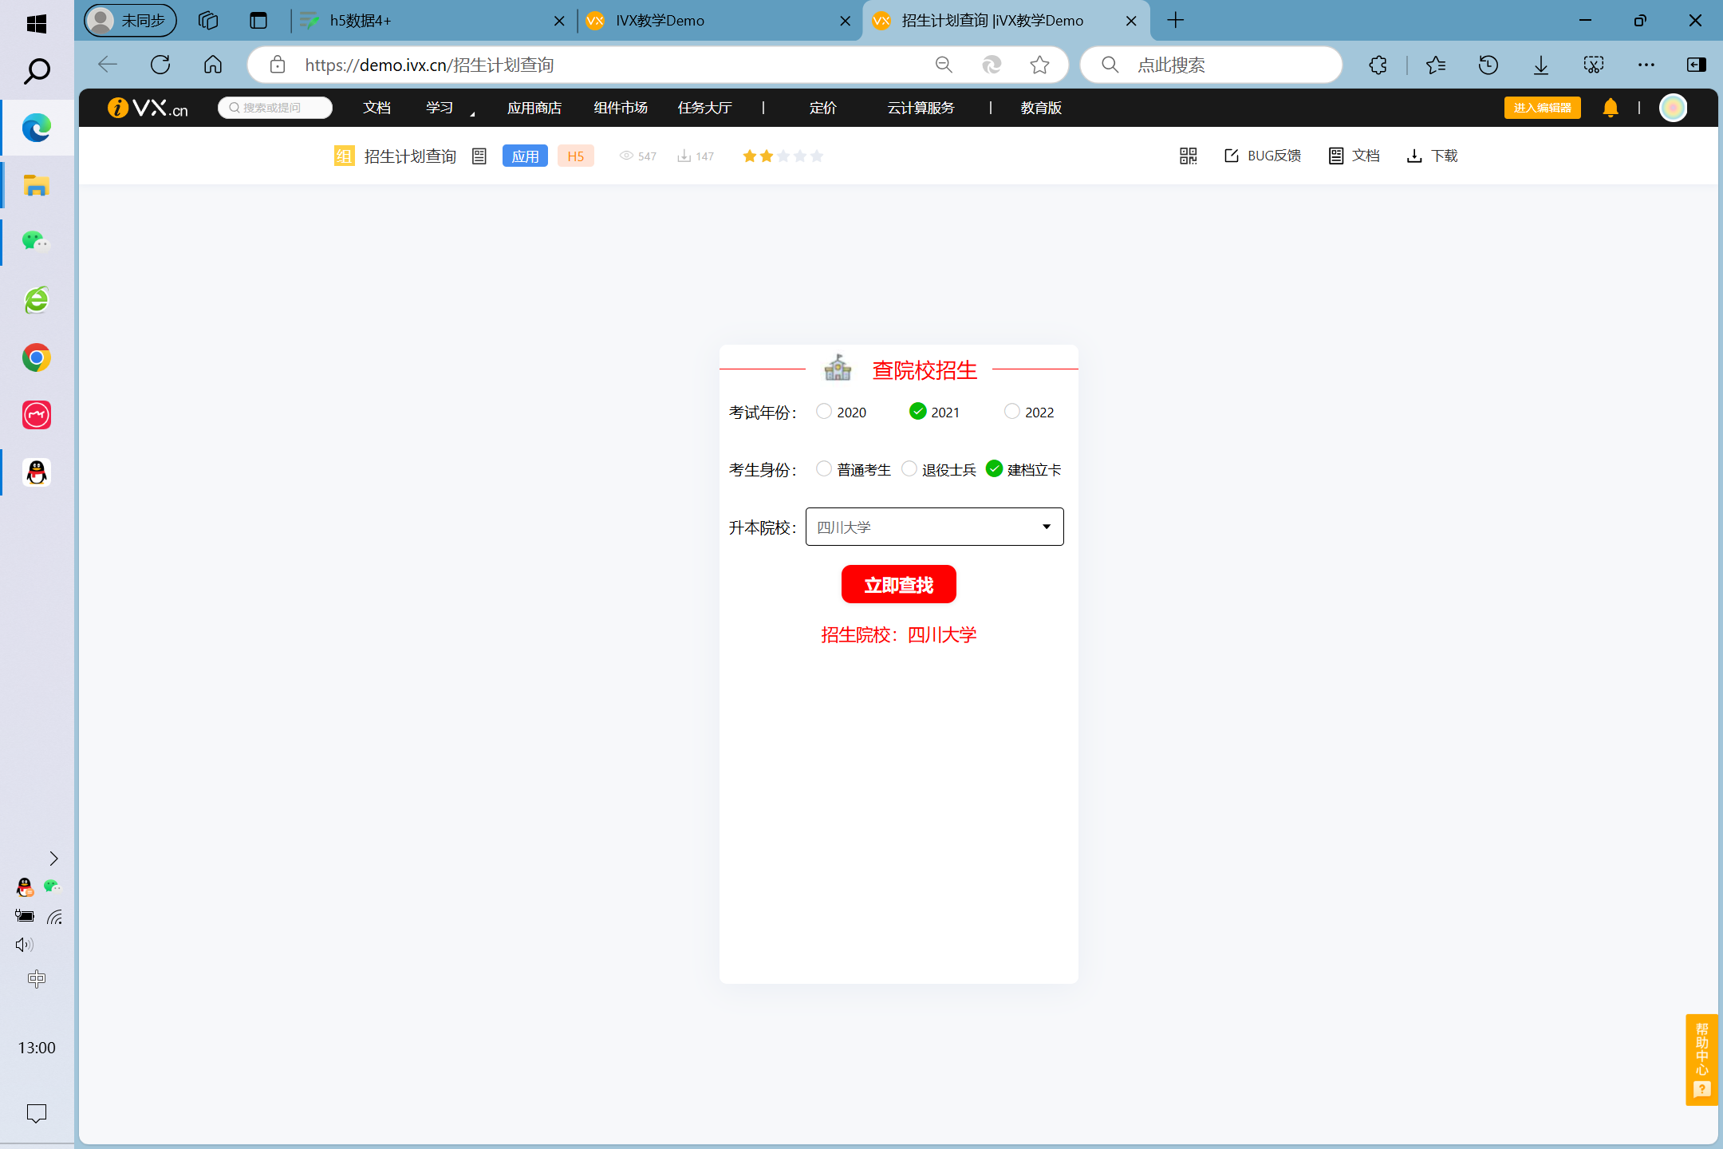This screenshot has height=1149, width=1723.
Task: Open the favorites list icon
Action: 1436,65
